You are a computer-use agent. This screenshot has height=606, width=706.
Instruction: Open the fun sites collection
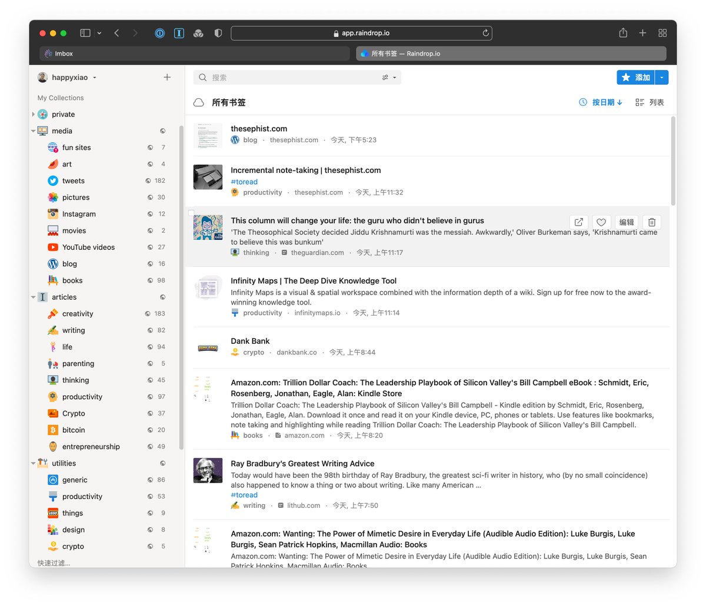point(107,148)
